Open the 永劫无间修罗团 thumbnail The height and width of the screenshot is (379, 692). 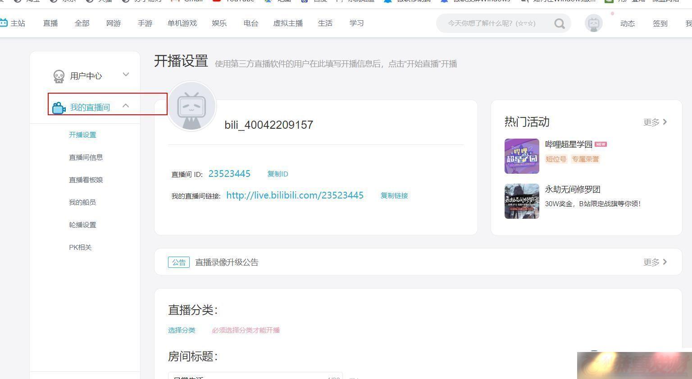pos(522,201)
